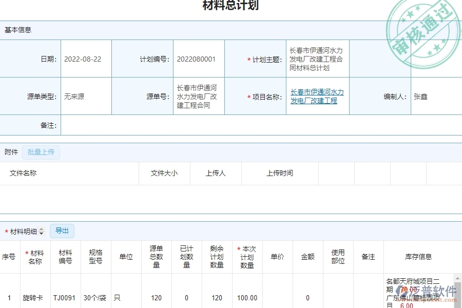
Task: Click the 批量上传 upload button
Action: [41, 152]
